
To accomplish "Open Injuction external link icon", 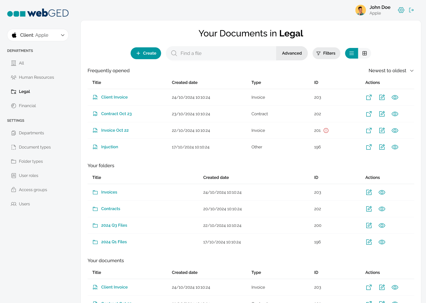I will [x=369, y=147].
